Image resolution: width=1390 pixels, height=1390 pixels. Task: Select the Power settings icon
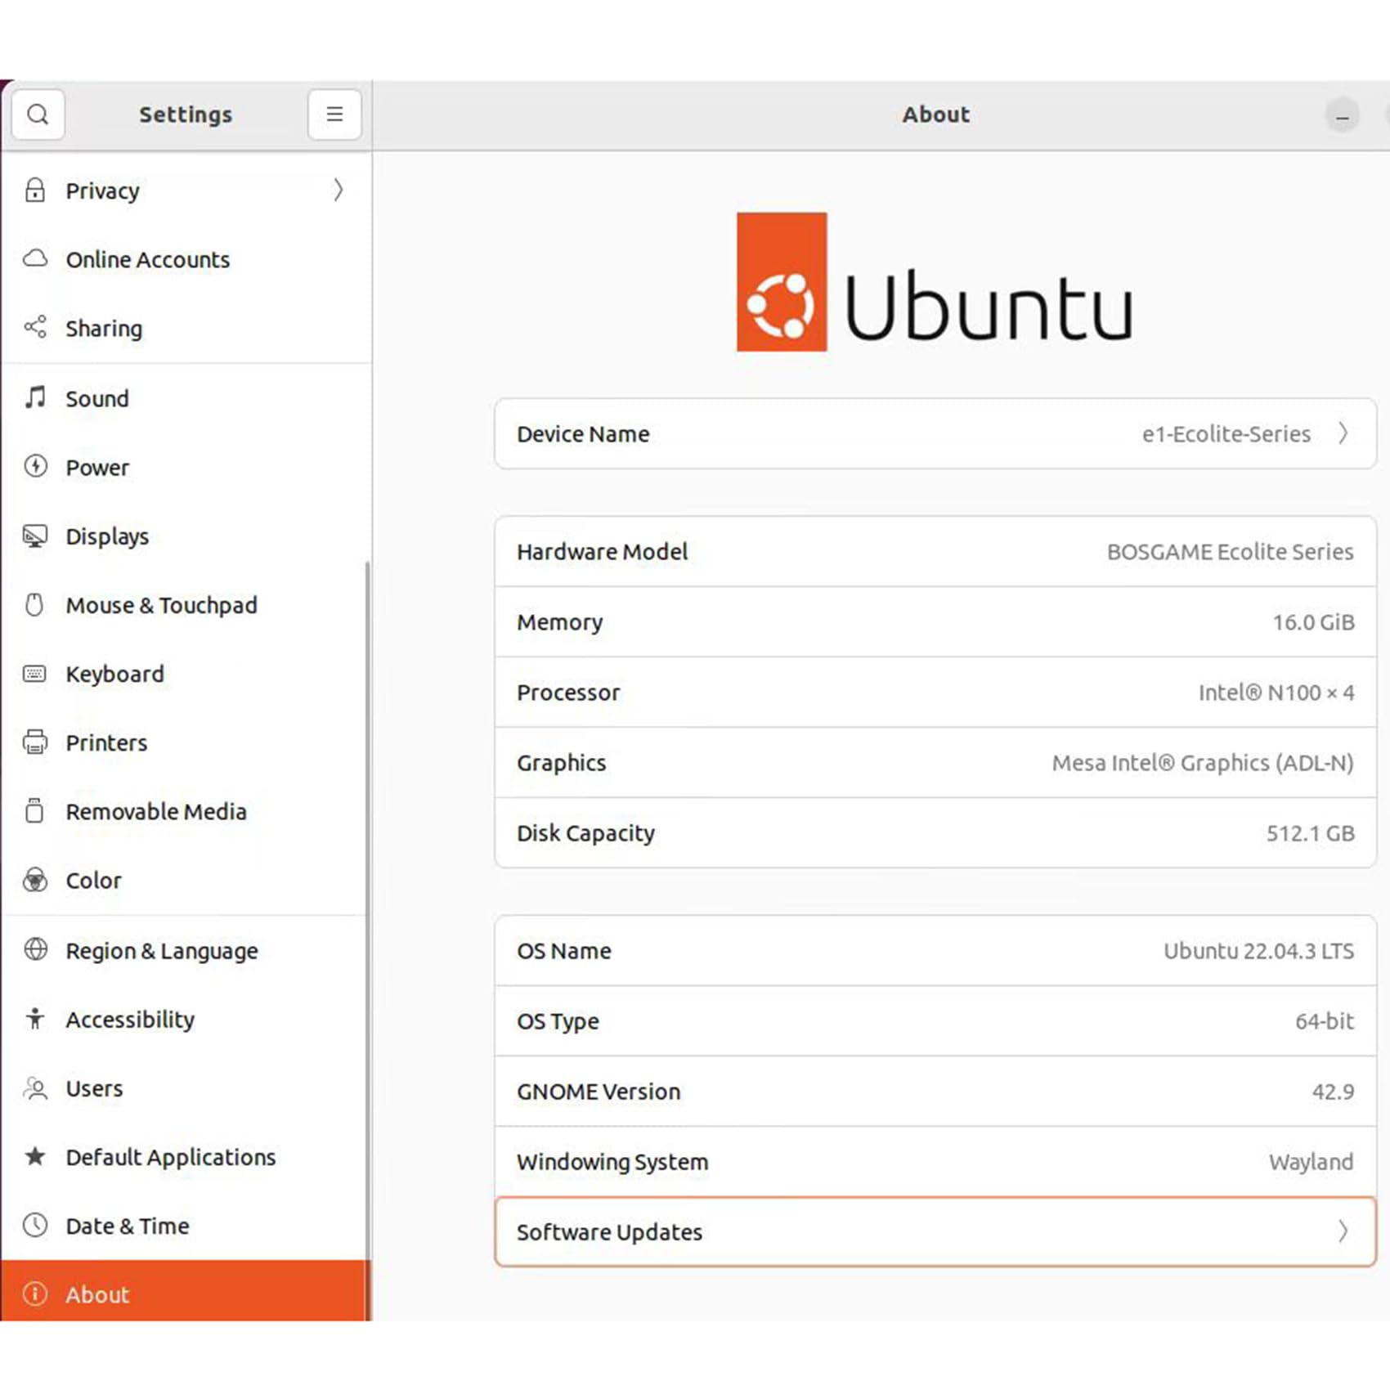point(34,467)
